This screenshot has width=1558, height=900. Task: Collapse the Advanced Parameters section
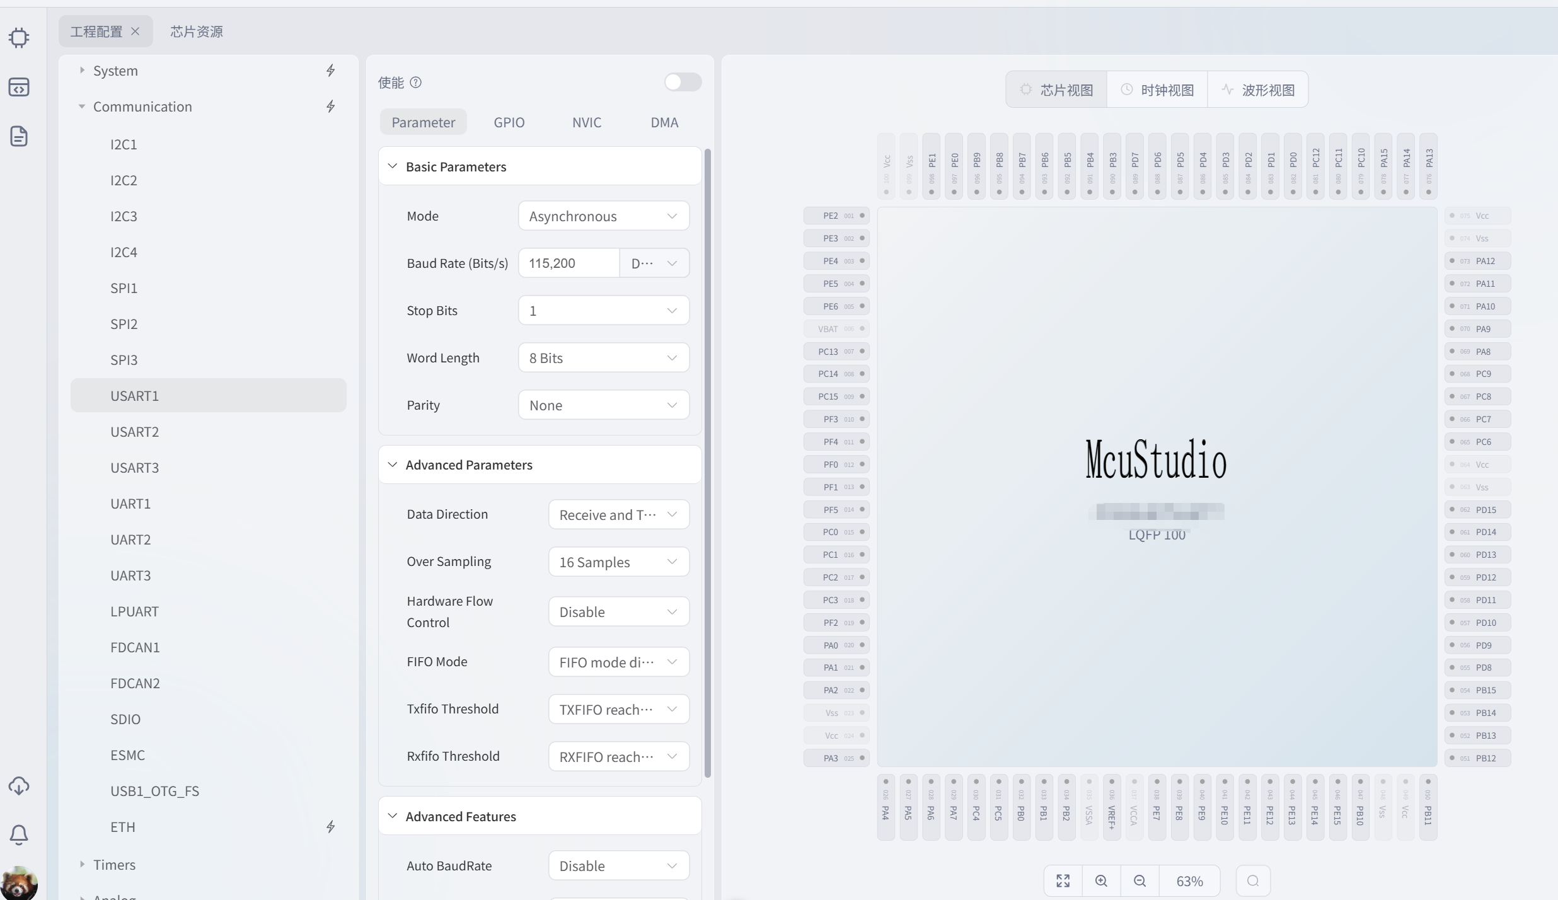[393, 464]
